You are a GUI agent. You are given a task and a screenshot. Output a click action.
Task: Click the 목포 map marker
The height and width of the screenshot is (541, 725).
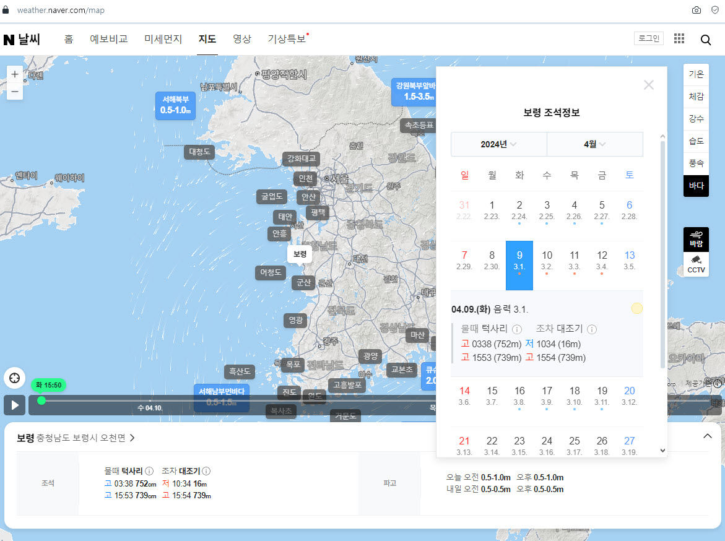coord(293,365)
